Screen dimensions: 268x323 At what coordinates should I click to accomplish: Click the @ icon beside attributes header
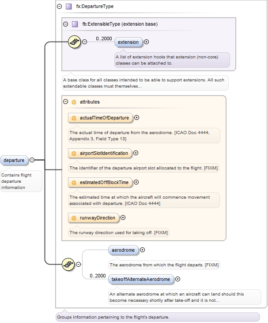tap(74, 102)
